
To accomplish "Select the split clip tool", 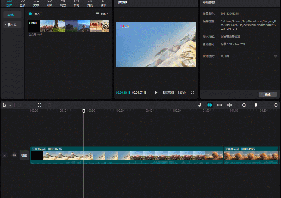I will point(39,105).
